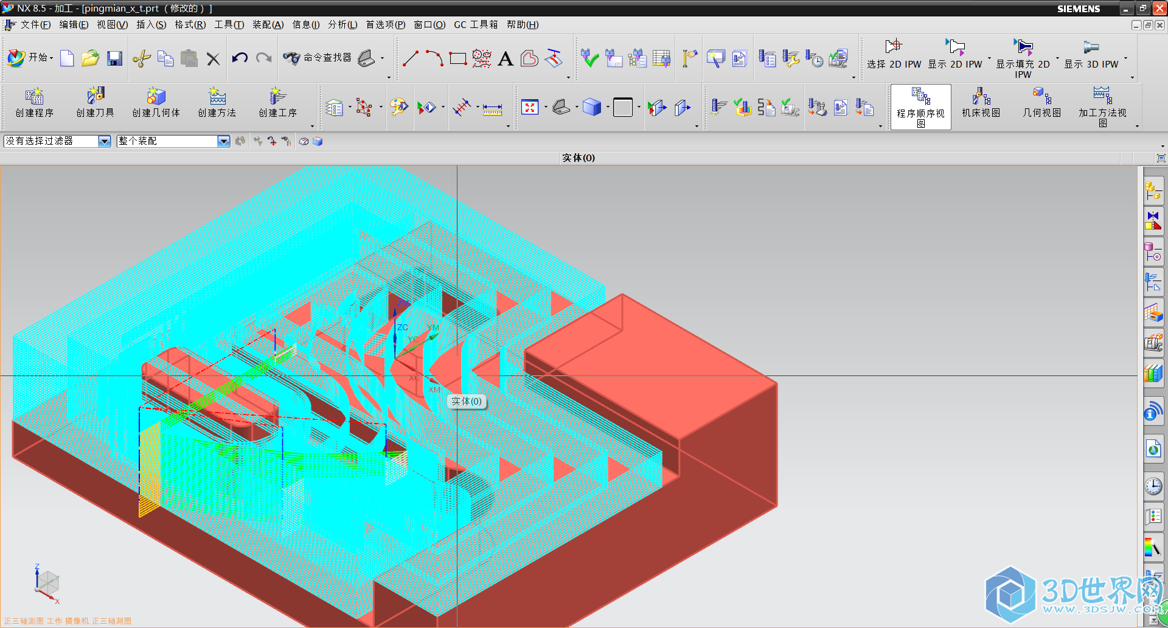Viewport: 1168px width, 628px height.
Task: Select the Text (A) tool
Action: (505, 58)
